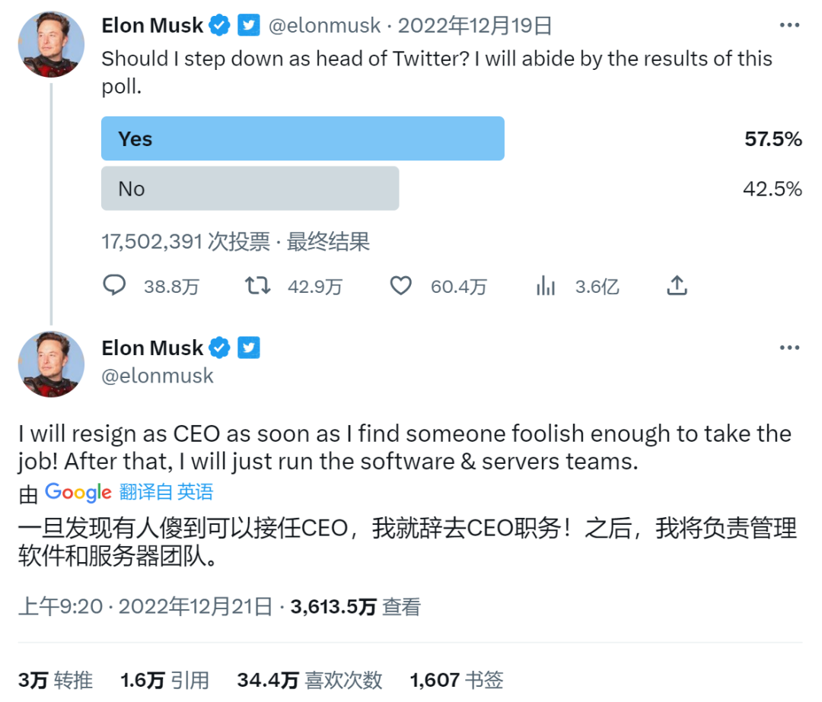Click the share icon on the poll tweet

coord(677,285)
